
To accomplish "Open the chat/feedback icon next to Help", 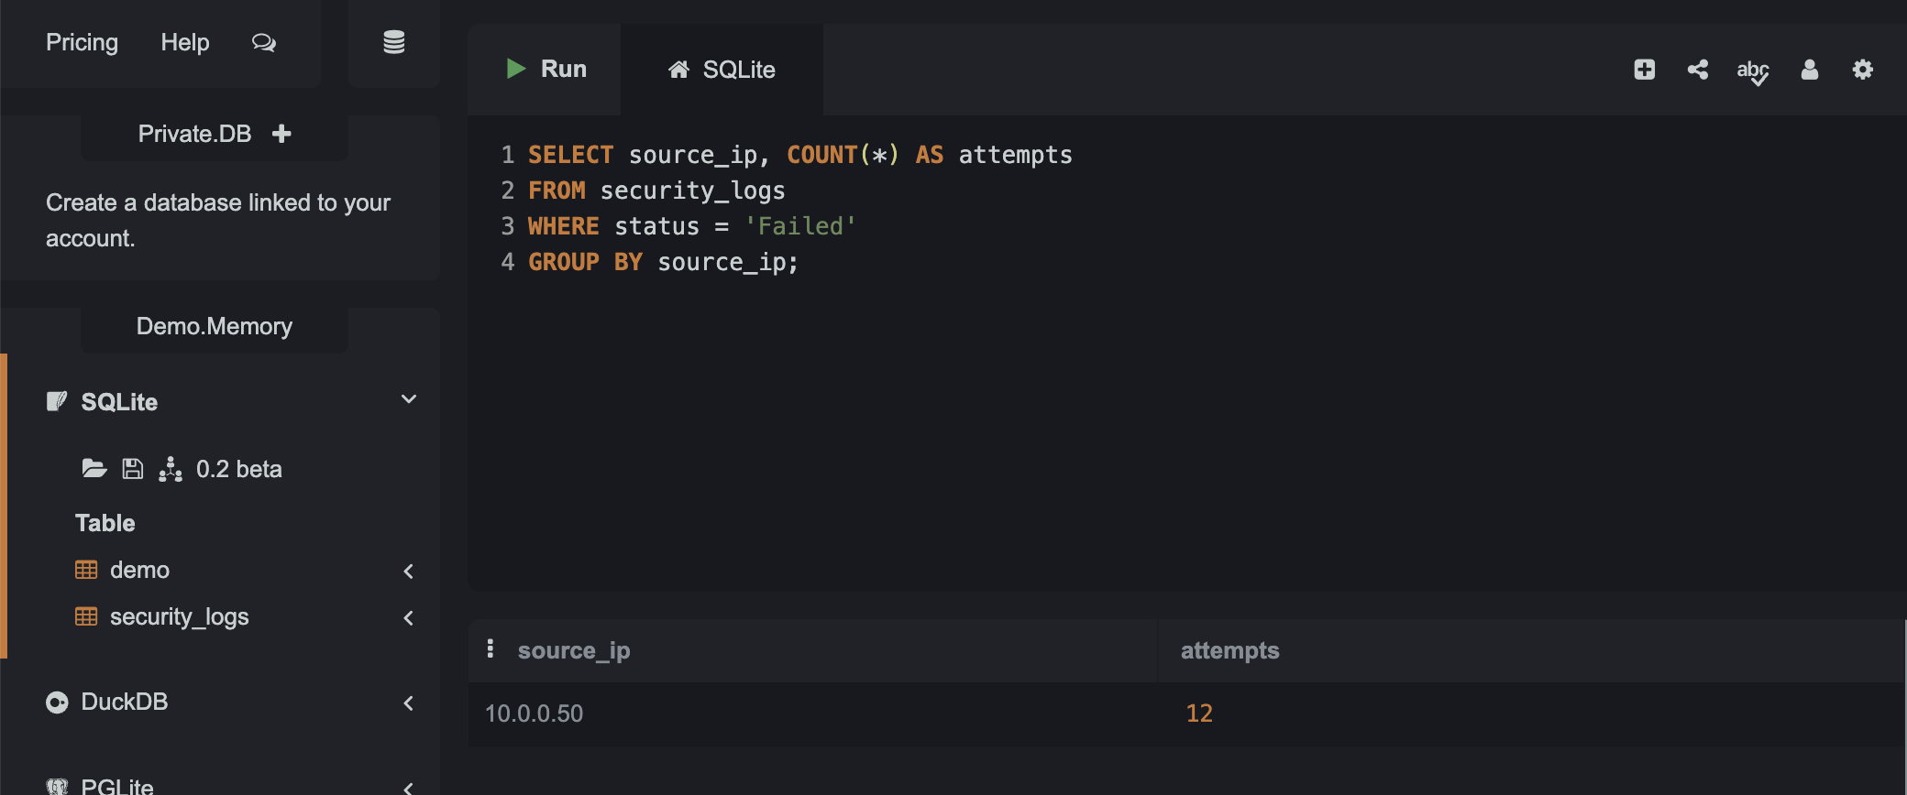I will pos(264,42).
